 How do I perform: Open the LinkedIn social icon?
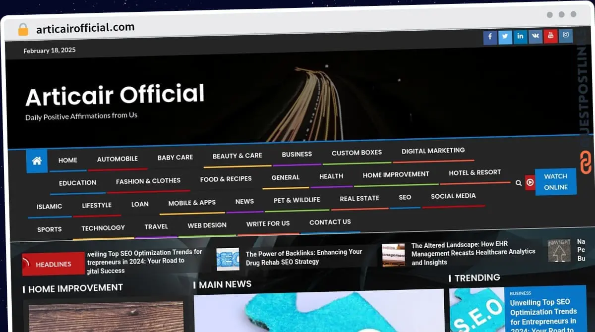tap(520, 37)
